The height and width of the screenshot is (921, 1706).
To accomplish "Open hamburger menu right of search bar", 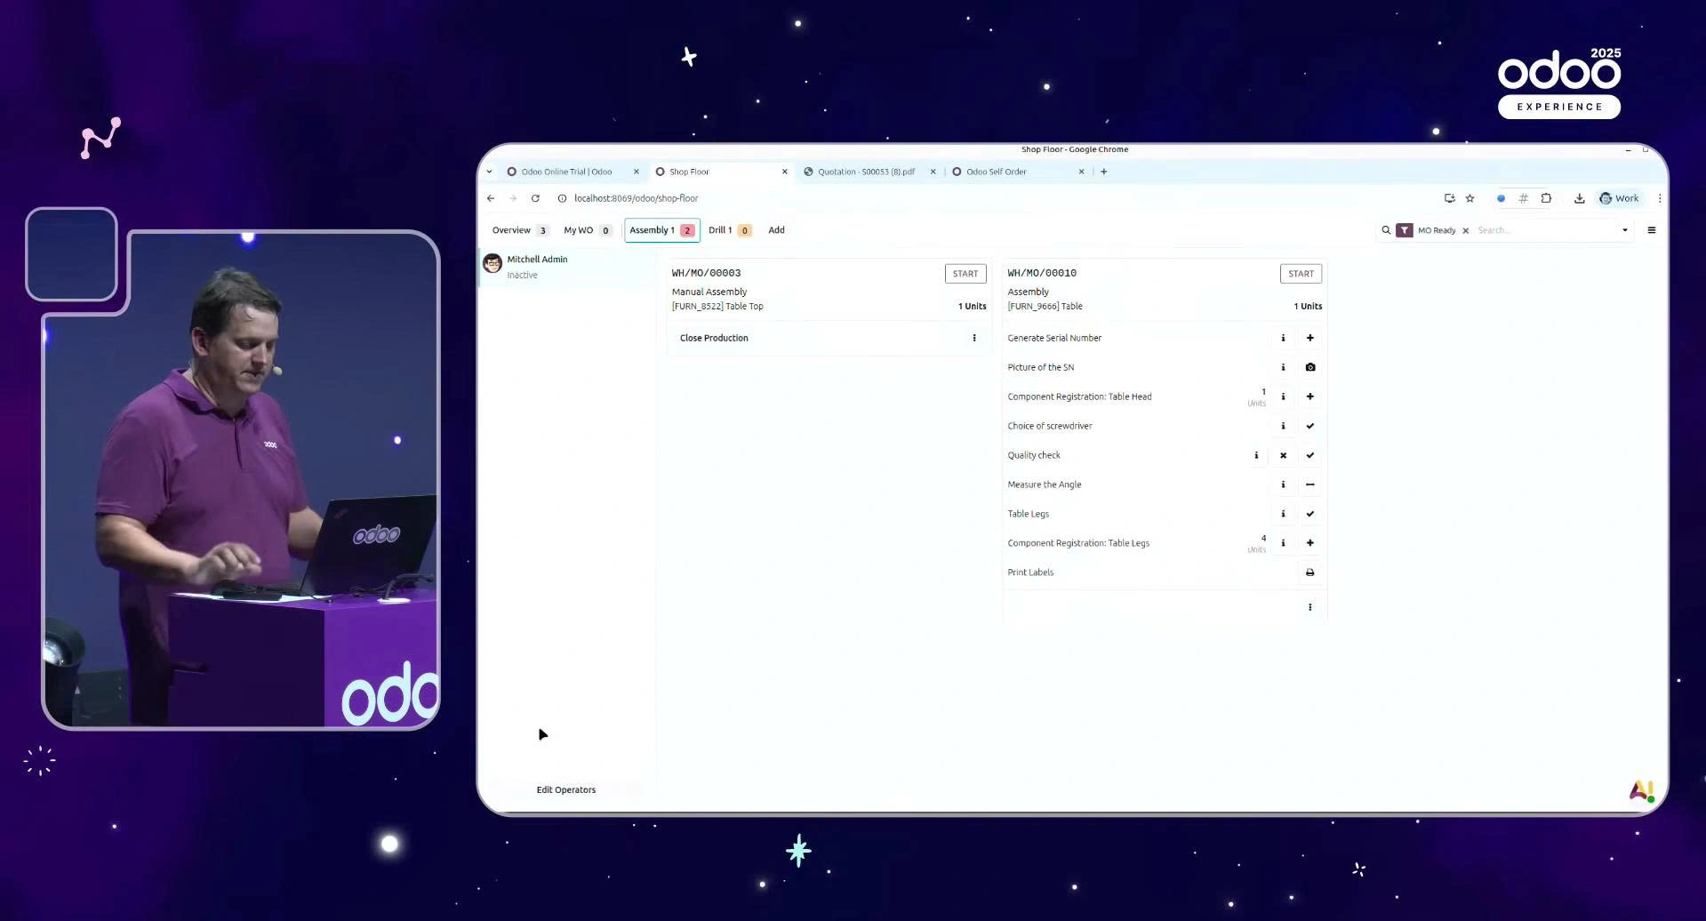I will pos(1651,230).
